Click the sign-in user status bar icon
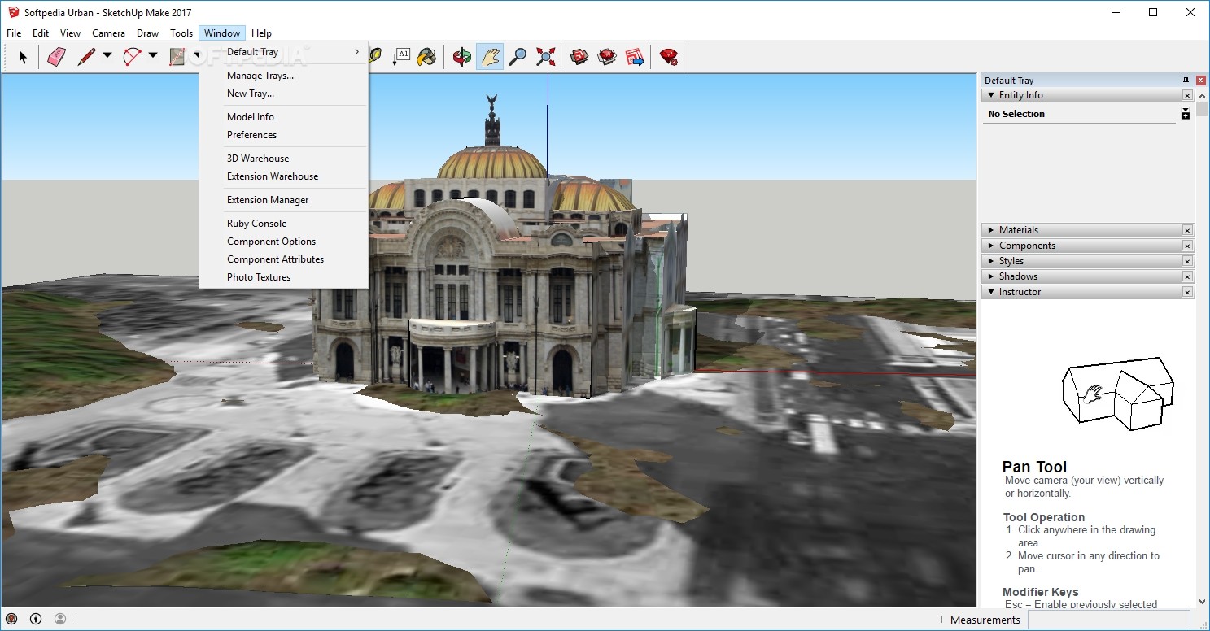Screen dimensions: 1210x631 point(60,619)
